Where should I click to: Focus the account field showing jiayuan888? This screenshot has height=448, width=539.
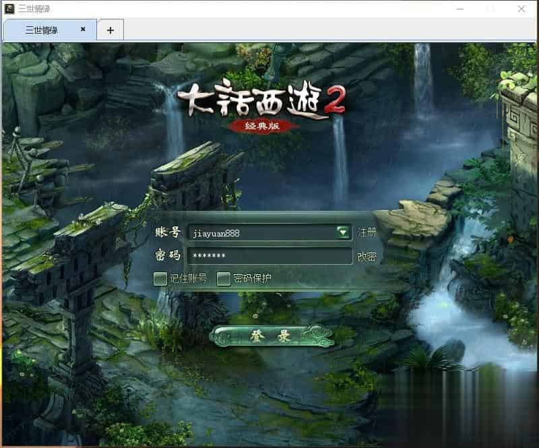tap(261, 233)
